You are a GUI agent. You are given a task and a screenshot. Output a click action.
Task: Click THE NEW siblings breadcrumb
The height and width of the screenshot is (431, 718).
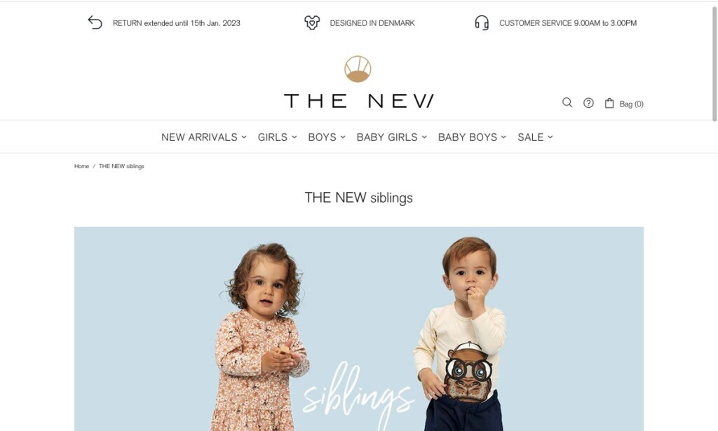pos(121,166)
